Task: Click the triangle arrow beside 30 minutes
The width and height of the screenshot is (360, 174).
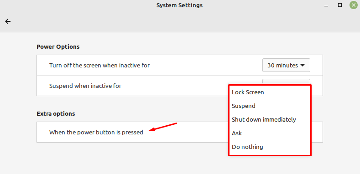Action: (303, 65)
